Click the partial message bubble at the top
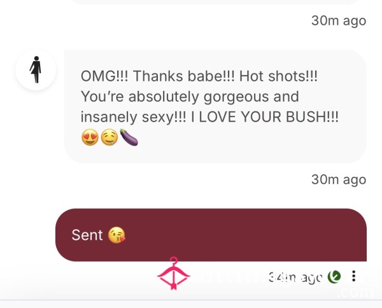Image resolution: width=382 pixels, height=308 pixels. click(215, 3)
